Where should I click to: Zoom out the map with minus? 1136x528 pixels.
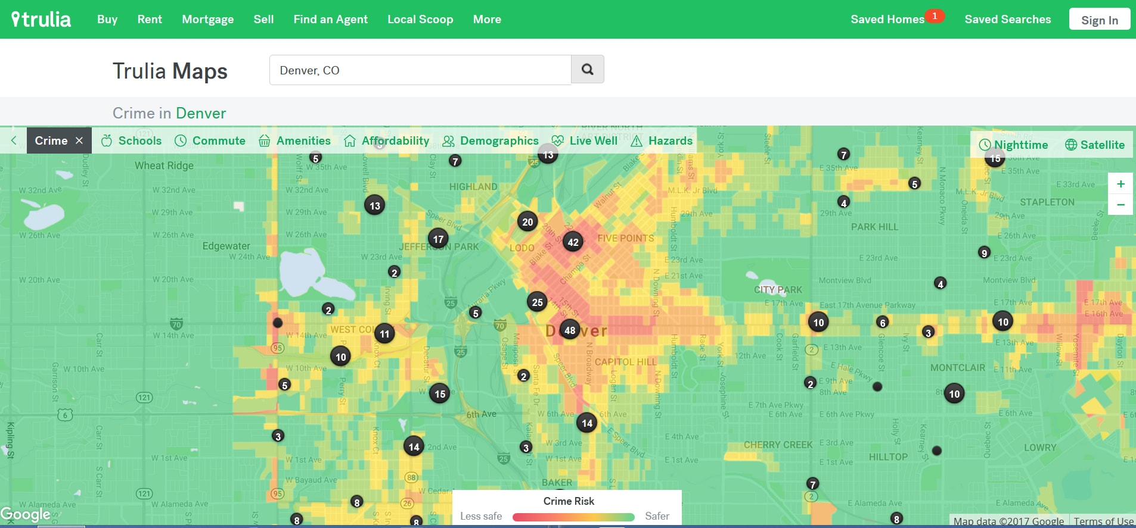pyautogui.click(x=1121, y=205)
